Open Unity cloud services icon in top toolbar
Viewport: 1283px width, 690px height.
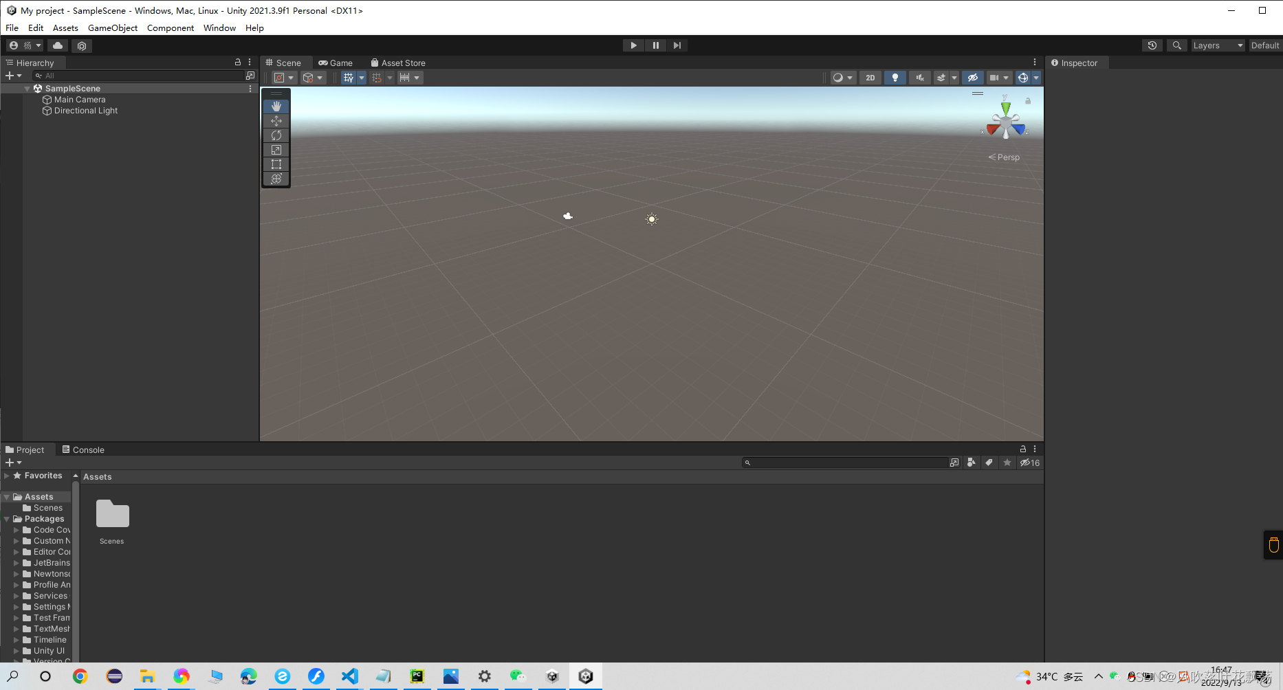click(58, 45)
